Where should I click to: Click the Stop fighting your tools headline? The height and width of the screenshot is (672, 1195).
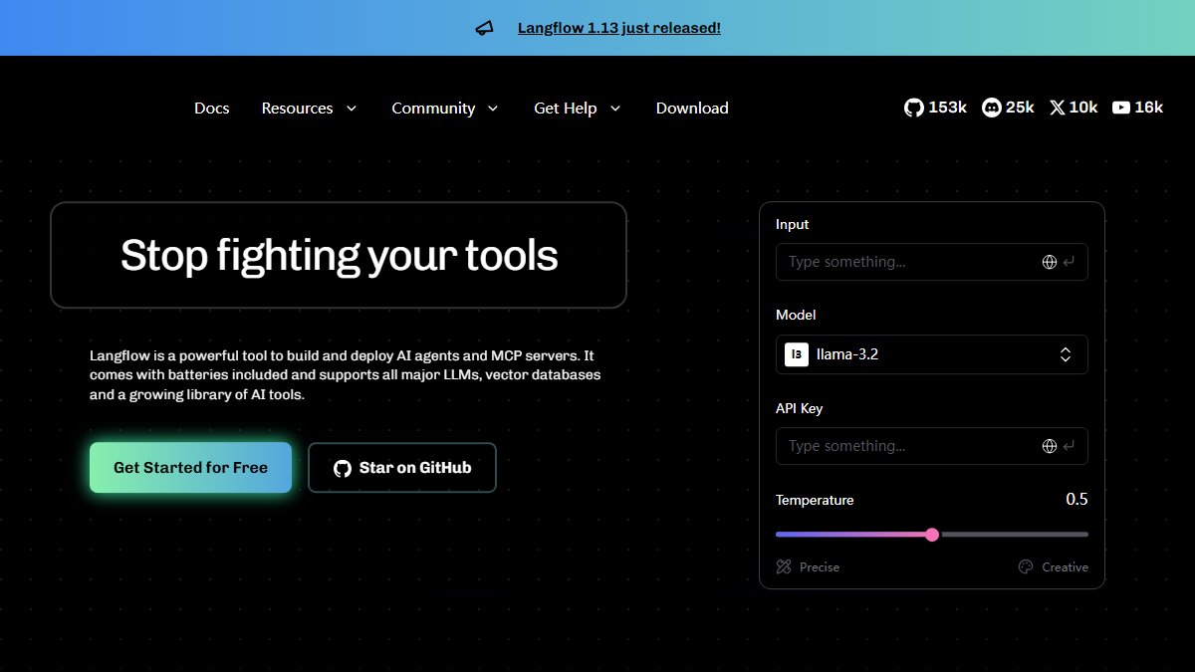point(339,256)
